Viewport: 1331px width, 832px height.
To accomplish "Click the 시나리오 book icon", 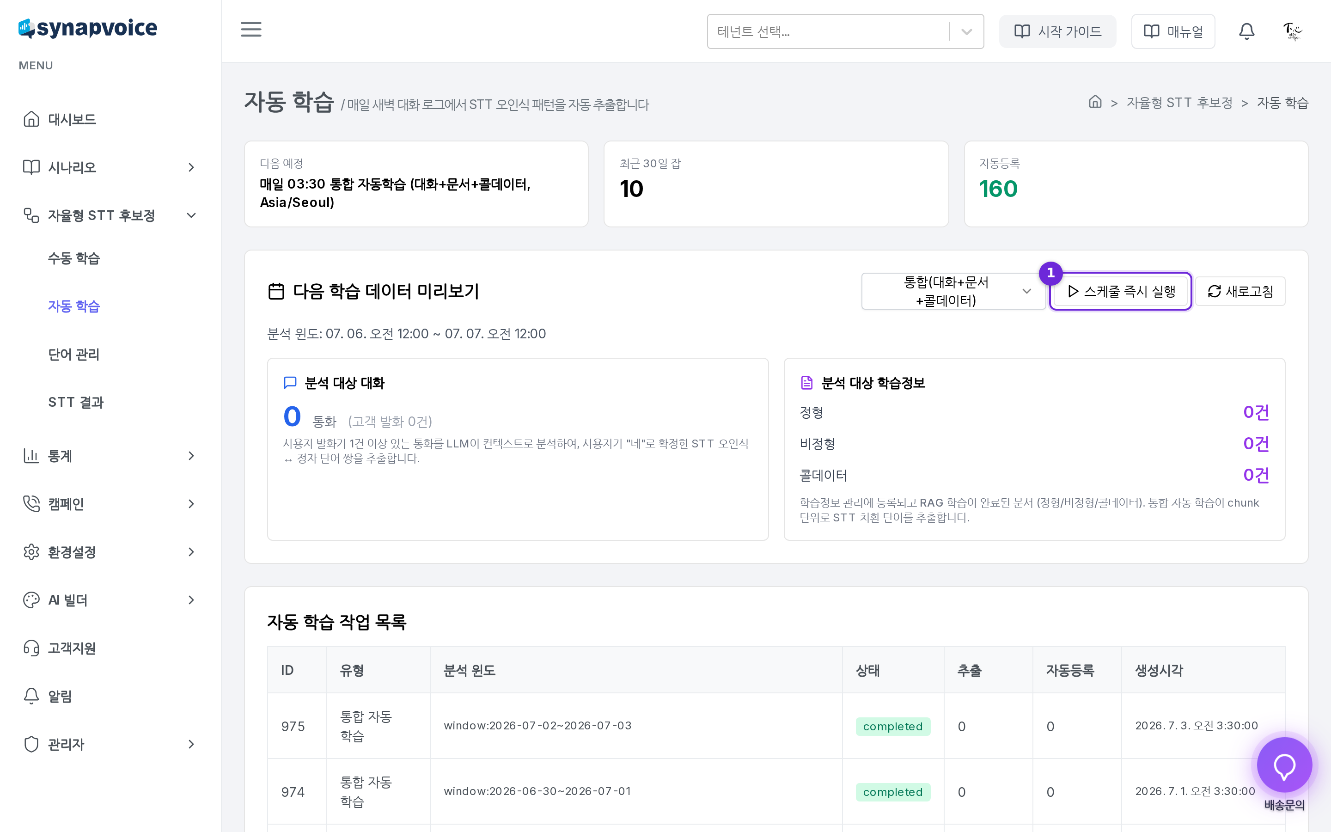I will coord(31,167).
